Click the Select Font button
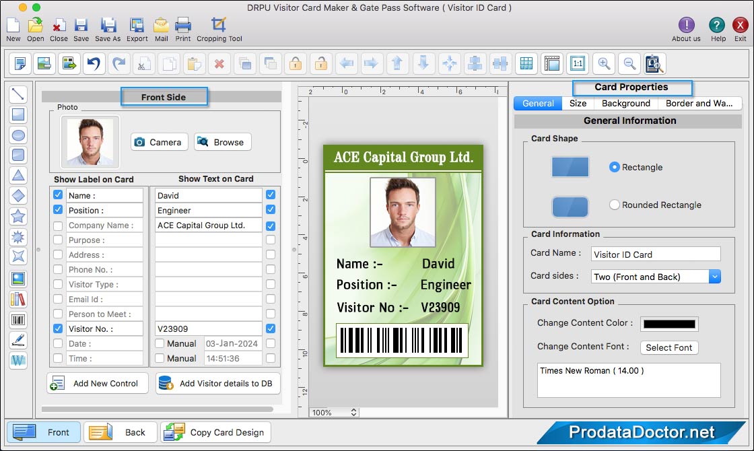The width and height of the screenshot is (754, 451). 669,347
